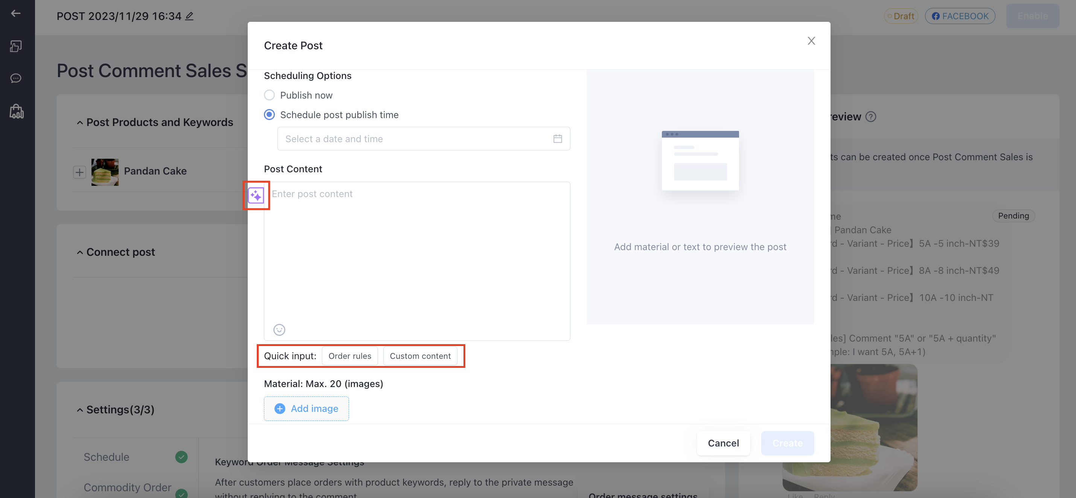Click the Create button
Screen dimensions: 1076x498
787,443
